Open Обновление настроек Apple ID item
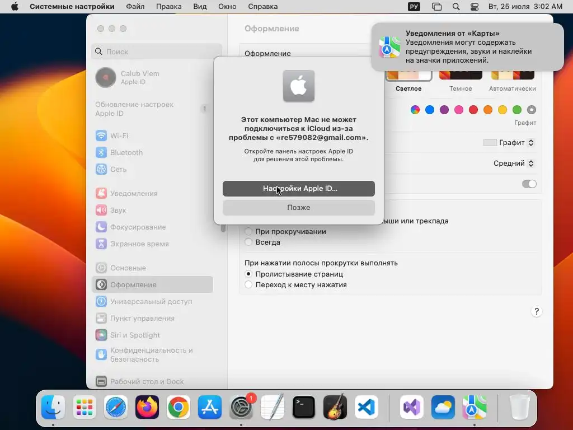The height and width of the screenshot is (430, 573). [x=153, y=109]
